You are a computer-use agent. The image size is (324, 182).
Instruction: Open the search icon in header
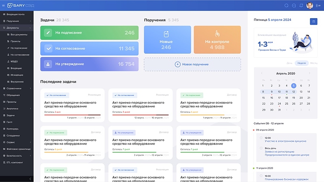click(x=287, y=6)
